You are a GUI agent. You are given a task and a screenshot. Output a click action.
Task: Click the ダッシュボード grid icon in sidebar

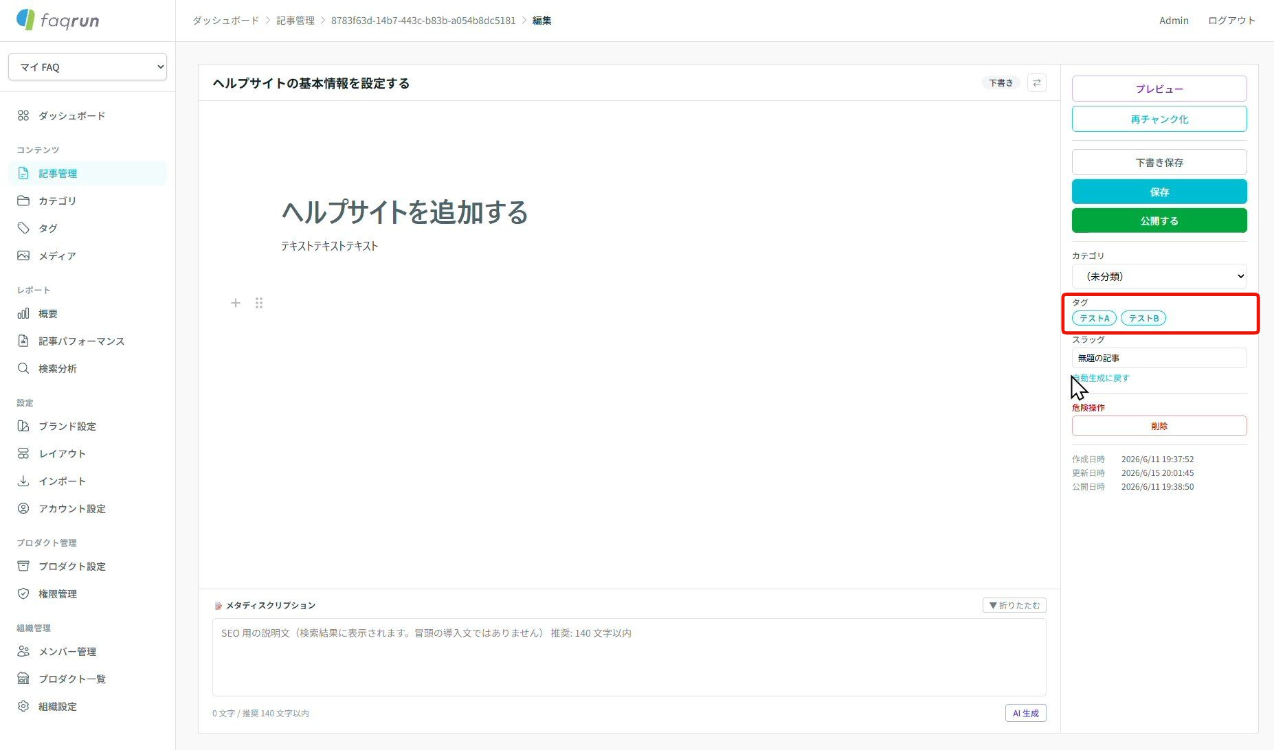tap(23, 115)
